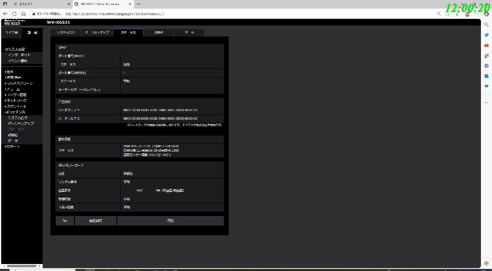
Task: Open the Copilot icon in browser toolbar
Action: (486, 14)
